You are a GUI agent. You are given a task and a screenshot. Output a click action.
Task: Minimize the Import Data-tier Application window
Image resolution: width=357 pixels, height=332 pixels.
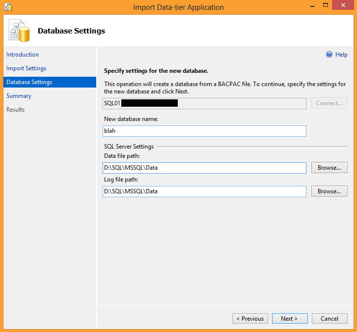(x=305, y=6)
